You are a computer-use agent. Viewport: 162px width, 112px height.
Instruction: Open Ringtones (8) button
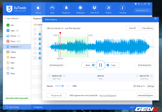(56, 95)
